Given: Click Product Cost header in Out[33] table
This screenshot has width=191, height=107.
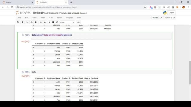Looking at the screenshot, I should [x=77, y=44].
